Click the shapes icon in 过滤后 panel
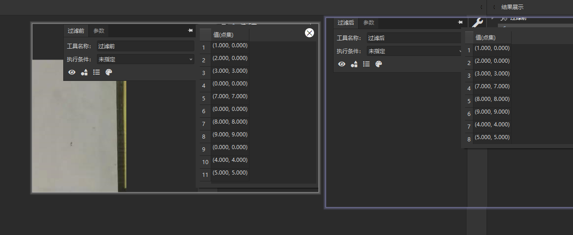Image resolution: width=573 pixels, height=235 pixels. point(354,64)
